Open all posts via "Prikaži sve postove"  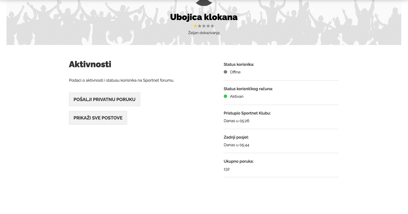(x=98, y=118)
